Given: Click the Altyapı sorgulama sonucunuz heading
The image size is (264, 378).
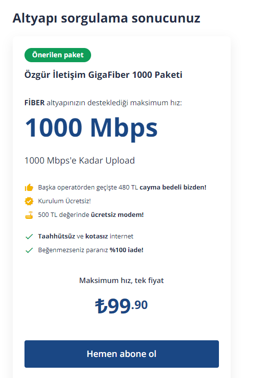Looking at the screenshot, I should (106, 18).
